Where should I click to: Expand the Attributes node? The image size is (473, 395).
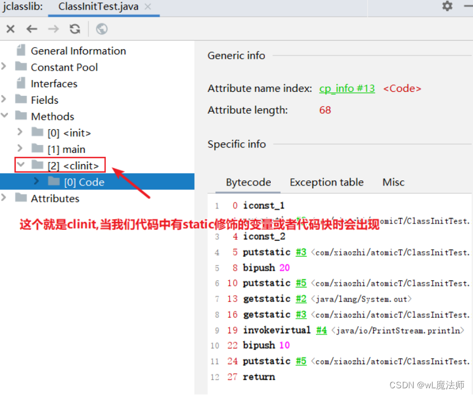pyautogui.click(x=4, y=198)
